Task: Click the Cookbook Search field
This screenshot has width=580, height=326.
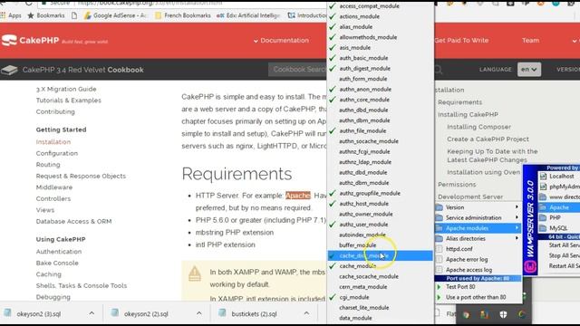Action: (297, 70)
